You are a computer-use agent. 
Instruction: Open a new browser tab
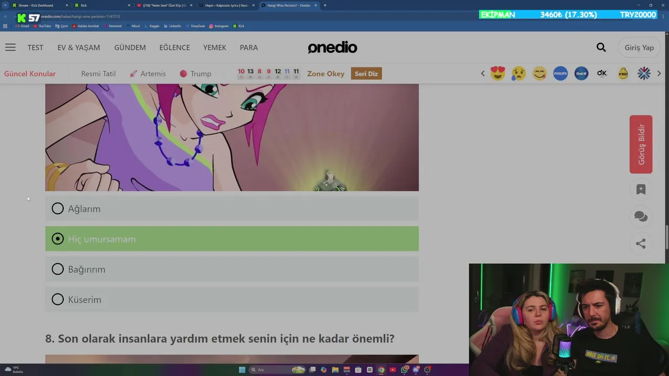(x=325, y=5)
